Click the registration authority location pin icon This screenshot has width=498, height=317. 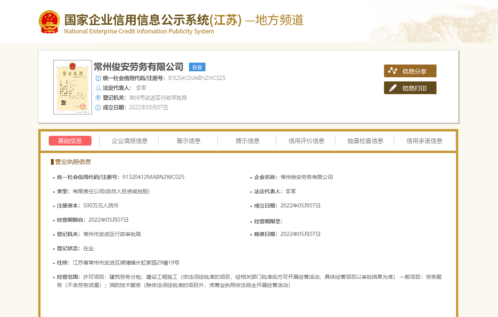98,98
